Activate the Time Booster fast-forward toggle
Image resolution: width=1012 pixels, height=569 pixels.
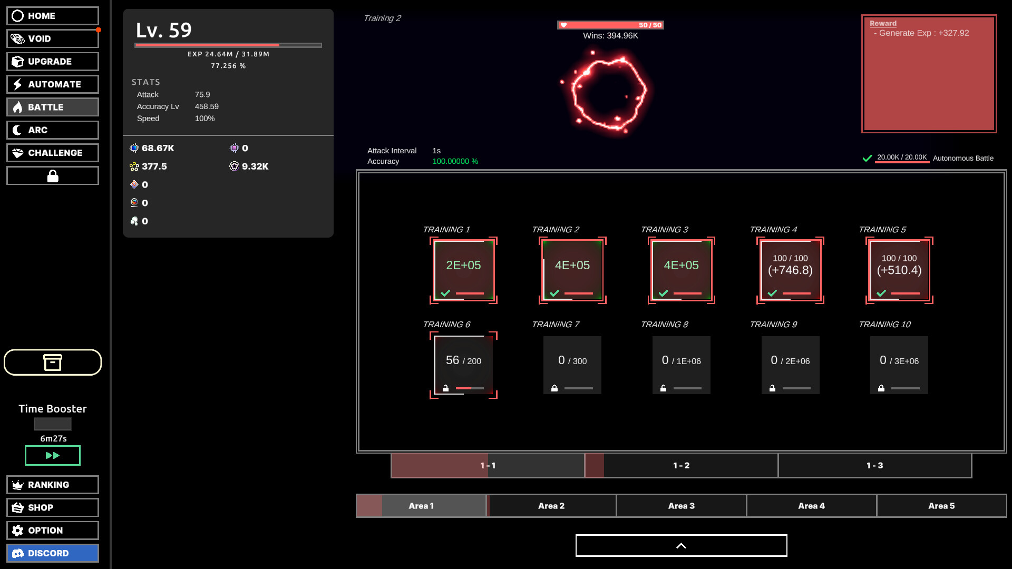point(52,455)
